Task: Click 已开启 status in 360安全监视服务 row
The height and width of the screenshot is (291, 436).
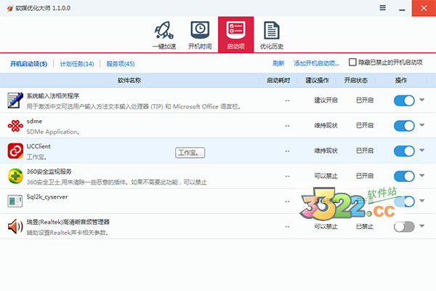Action: pos(365,176)
